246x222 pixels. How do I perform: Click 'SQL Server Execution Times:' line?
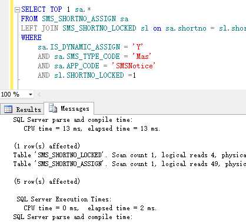64,199
